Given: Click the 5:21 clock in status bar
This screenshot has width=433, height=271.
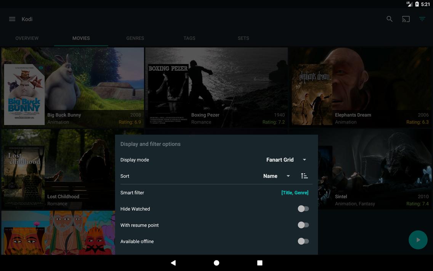Looking at the screenshot, I should pyautogui.click(x=425, y=4).
